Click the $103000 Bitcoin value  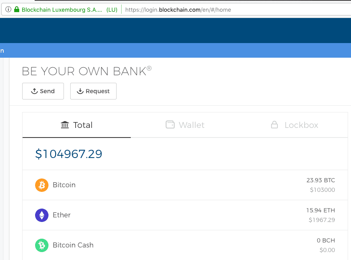pyautogui.click(x=323, y=190)
